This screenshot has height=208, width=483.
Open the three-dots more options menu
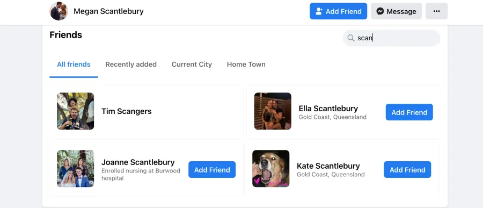(436, 11)
